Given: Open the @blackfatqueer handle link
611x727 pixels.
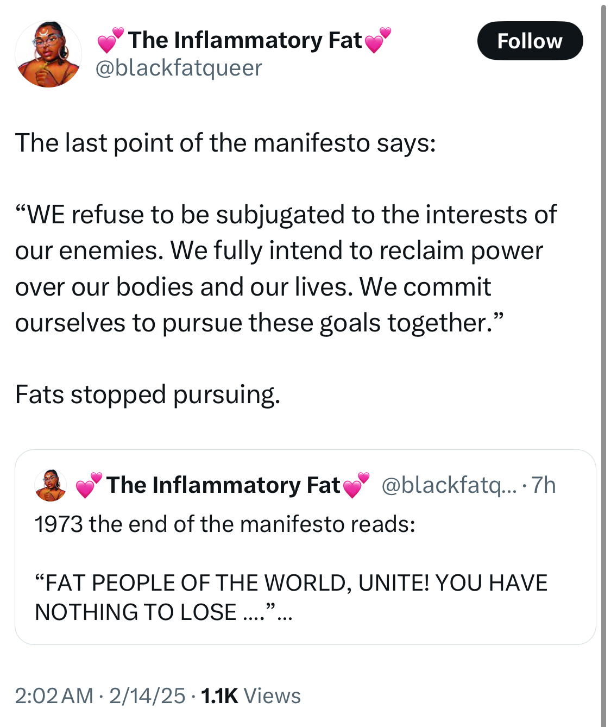Looking at the screenshot, I should 179,68.
